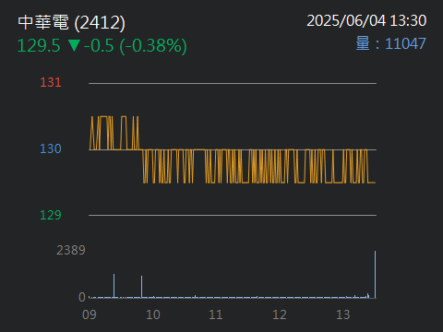
Task: Click the volume readout 量 : 11047
Action: coord(390,43)
